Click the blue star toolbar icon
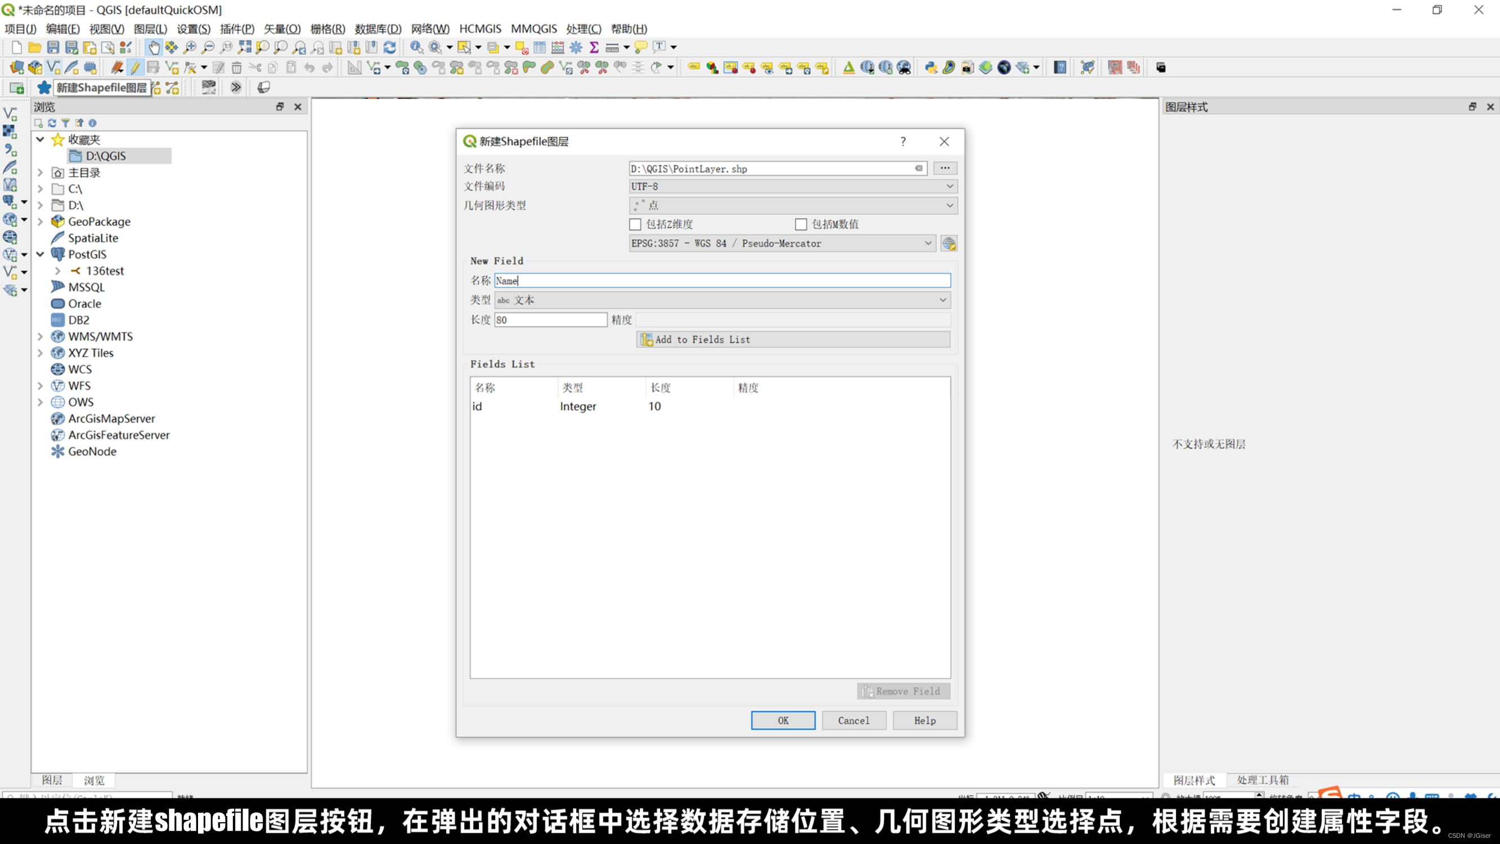Viewport: 1500px width, 844px height. (44, 87)
